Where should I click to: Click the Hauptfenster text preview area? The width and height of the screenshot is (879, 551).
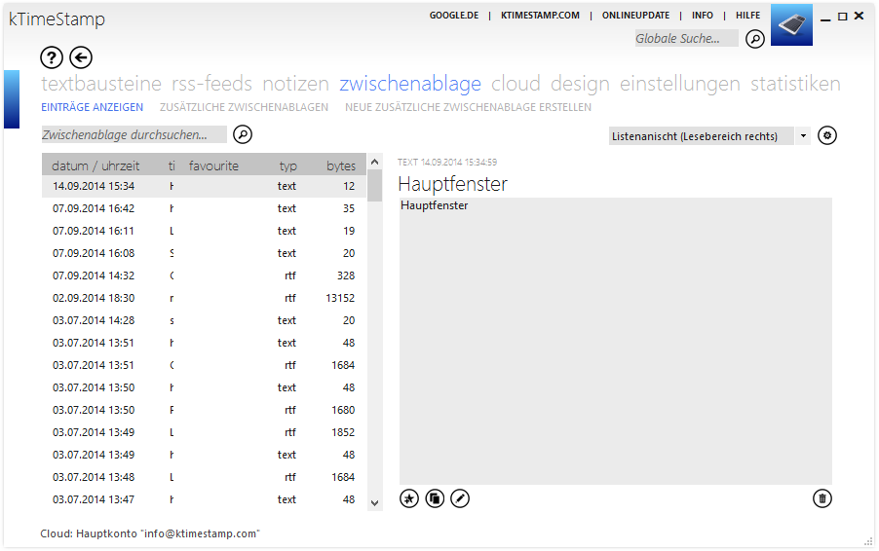pos(616,341)
